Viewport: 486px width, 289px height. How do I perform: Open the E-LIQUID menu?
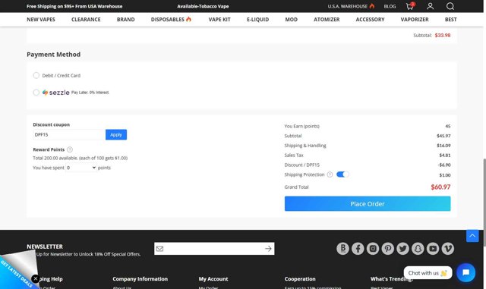point(257,19)
